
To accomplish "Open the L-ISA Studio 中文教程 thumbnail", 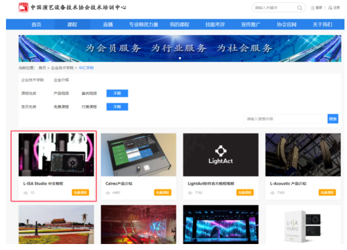I will (56, 155).
